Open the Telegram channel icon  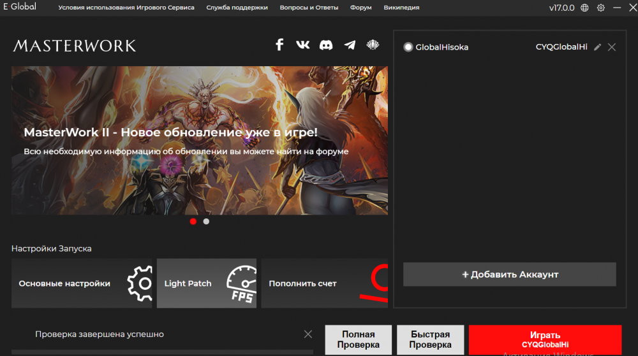[350, 45]
